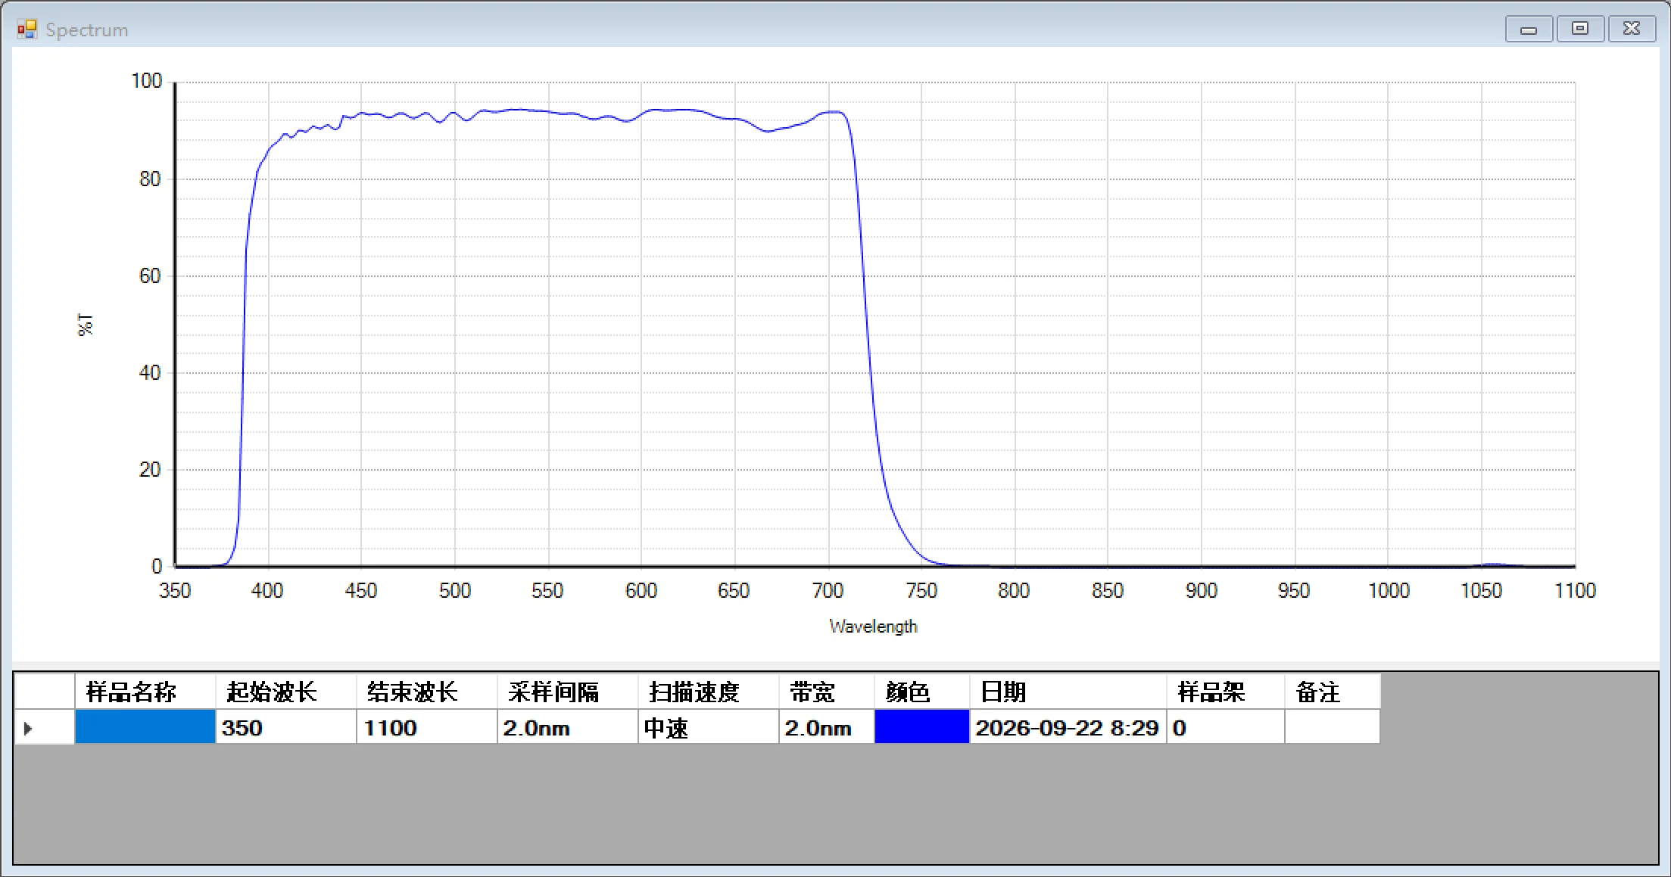Screen dimensions: 1671x877
Task: Click the 样品名称 column header
Action: click(x=145, y=691)
